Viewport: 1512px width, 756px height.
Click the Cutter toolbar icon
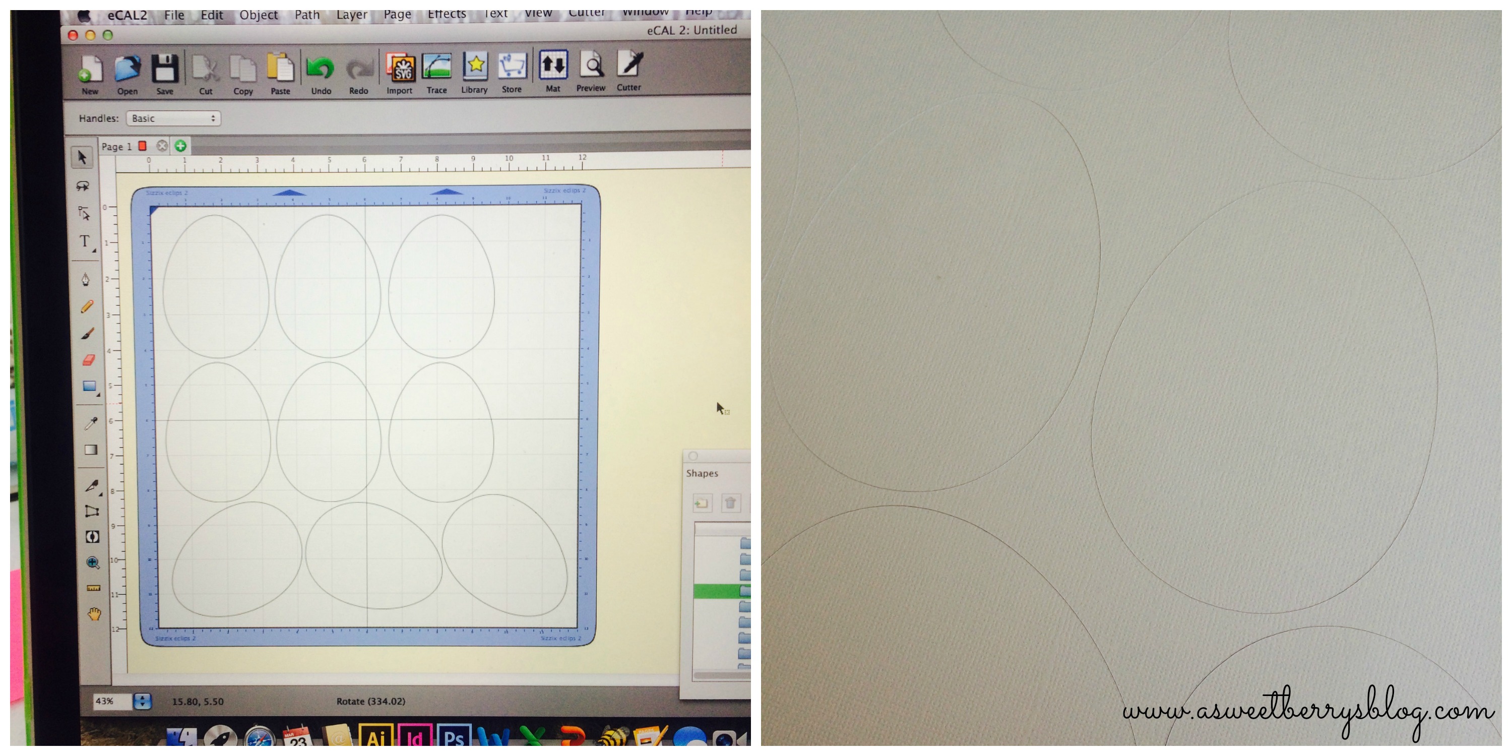[x=629, y=64]
